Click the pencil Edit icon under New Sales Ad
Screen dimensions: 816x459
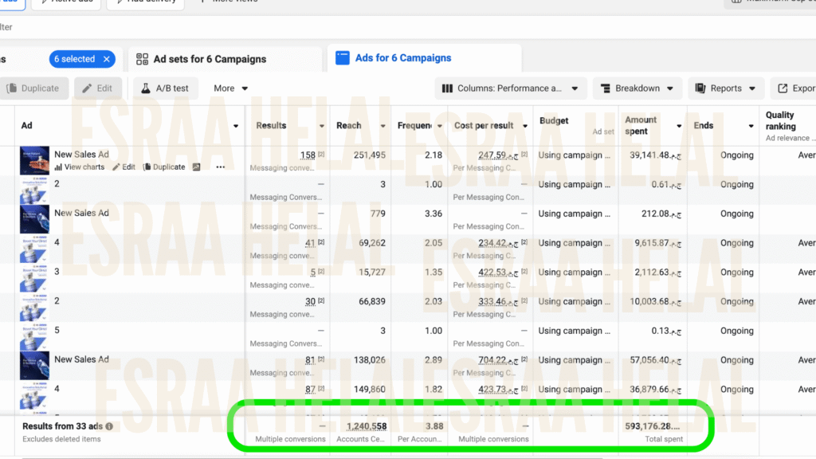point(116,167)
